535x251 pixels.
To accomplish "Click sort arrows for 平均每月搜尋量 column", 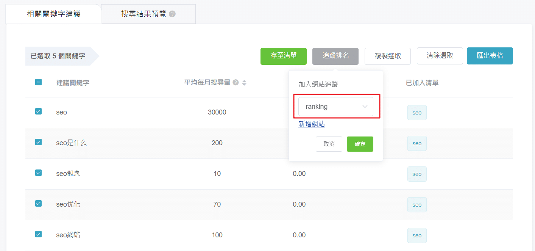I will tap(244, 82).
